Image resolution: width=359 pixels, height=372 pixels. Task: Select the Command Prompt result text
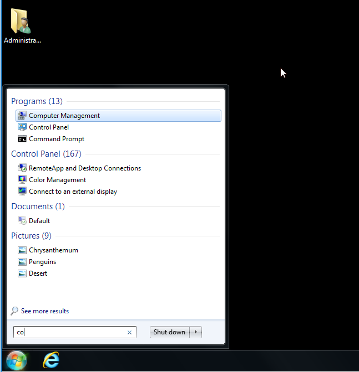(x=57, y=139)
